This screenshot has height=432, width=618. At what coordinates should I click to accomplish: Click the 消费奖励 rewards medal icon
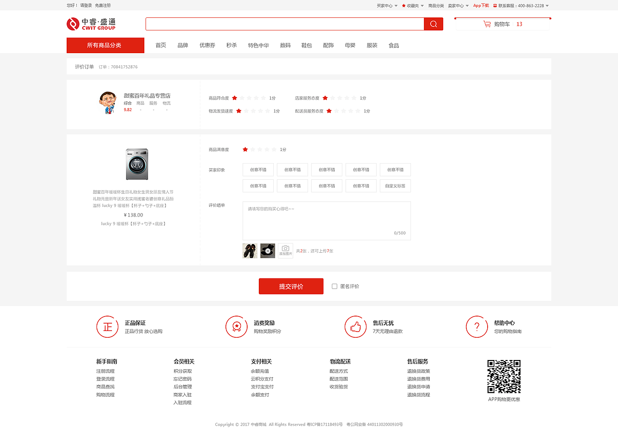(236, 327)
